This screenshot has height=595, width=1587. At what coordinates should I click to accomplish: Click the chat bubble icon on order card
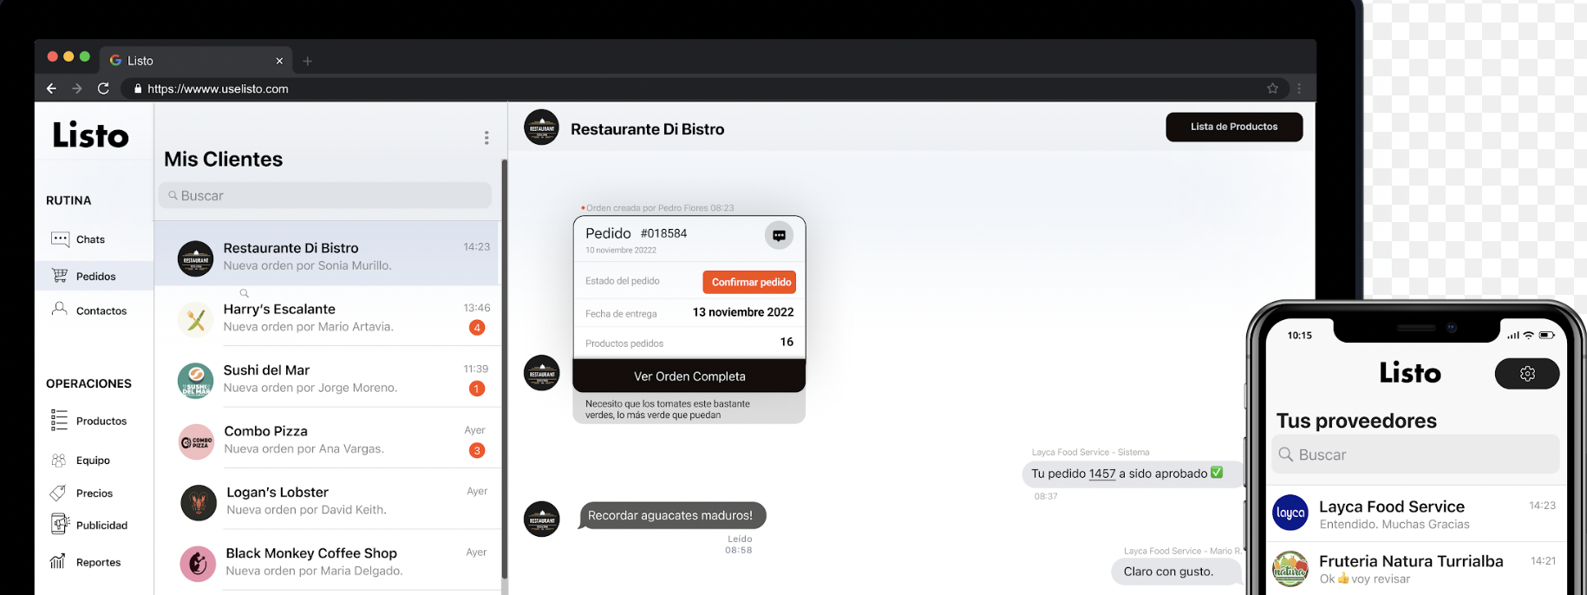779,235
